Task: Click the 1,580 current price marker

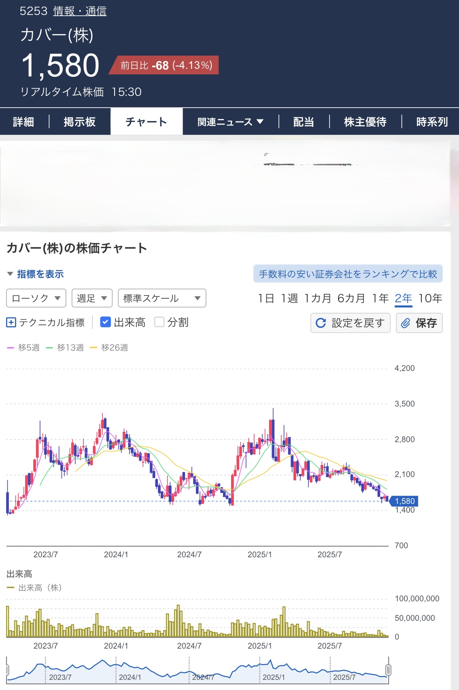Action: point(404,501)
